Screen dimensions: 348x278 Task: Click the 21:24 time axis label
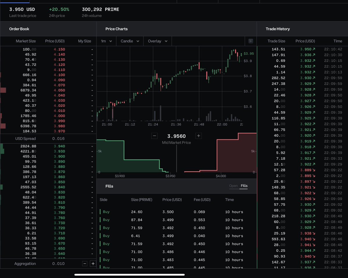pos(153,124)
